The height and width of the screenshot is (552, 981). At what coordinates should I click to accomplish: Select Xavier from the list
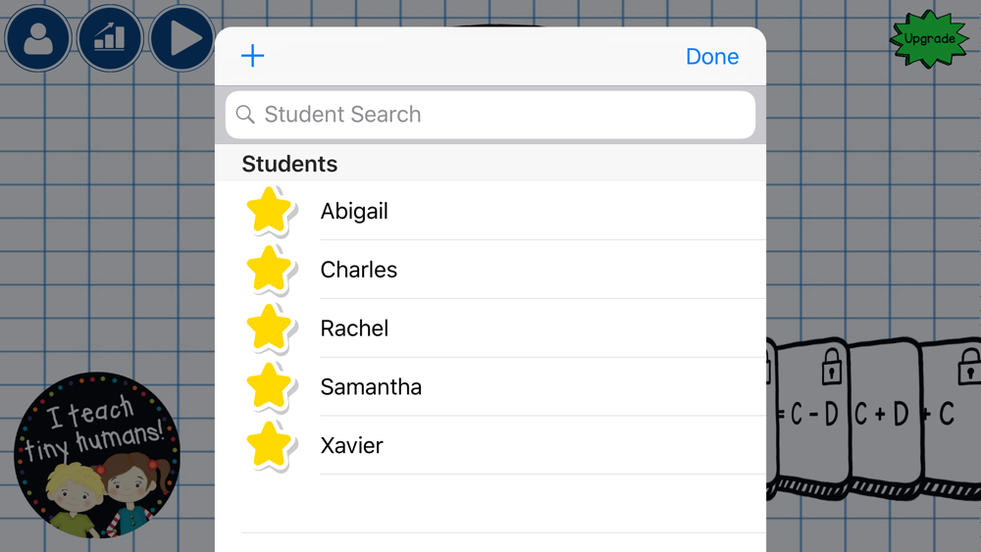coord(490,445)
